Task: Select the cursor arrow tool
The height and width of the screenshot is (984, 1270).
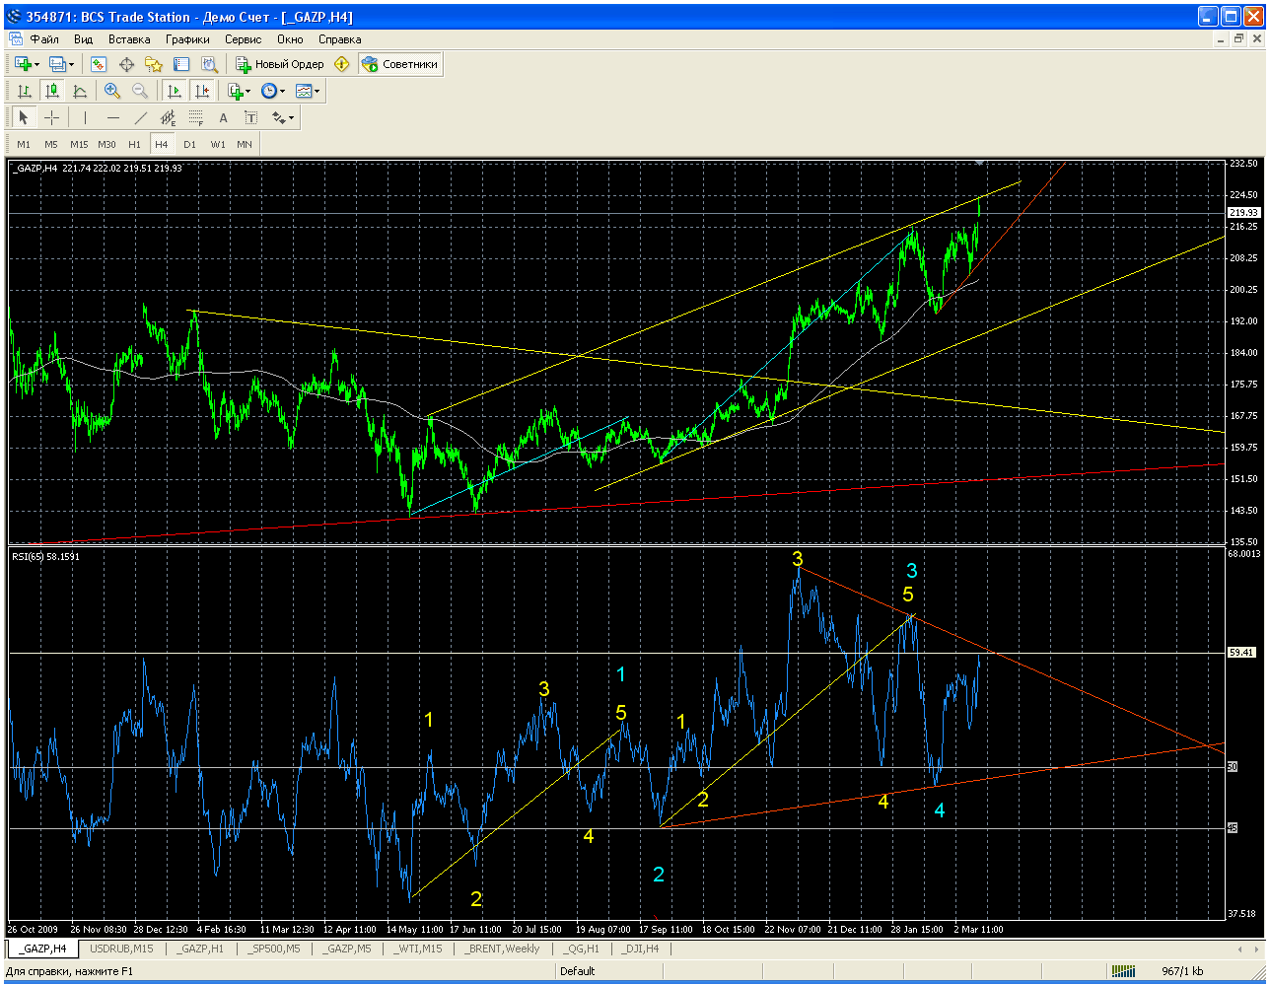Action: pos(25,117)
